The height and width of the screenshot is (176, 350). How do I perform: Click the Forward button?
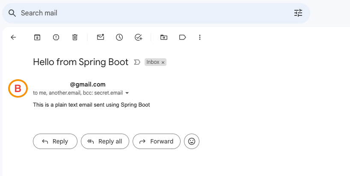[157, 141]
